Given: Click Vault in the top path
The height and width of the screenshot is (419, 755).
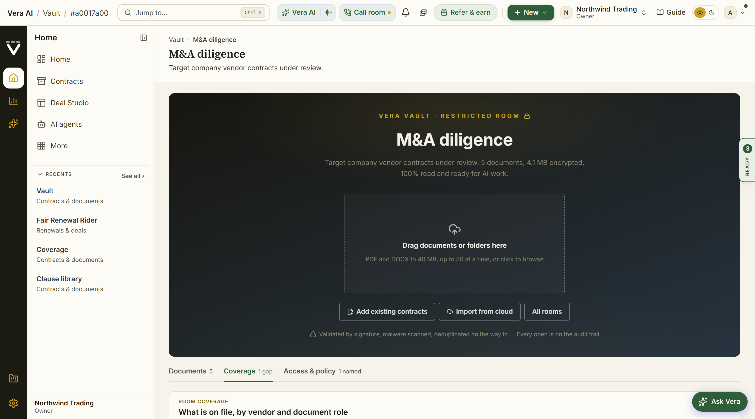Looking at the screenshot, I should point(52,13).
